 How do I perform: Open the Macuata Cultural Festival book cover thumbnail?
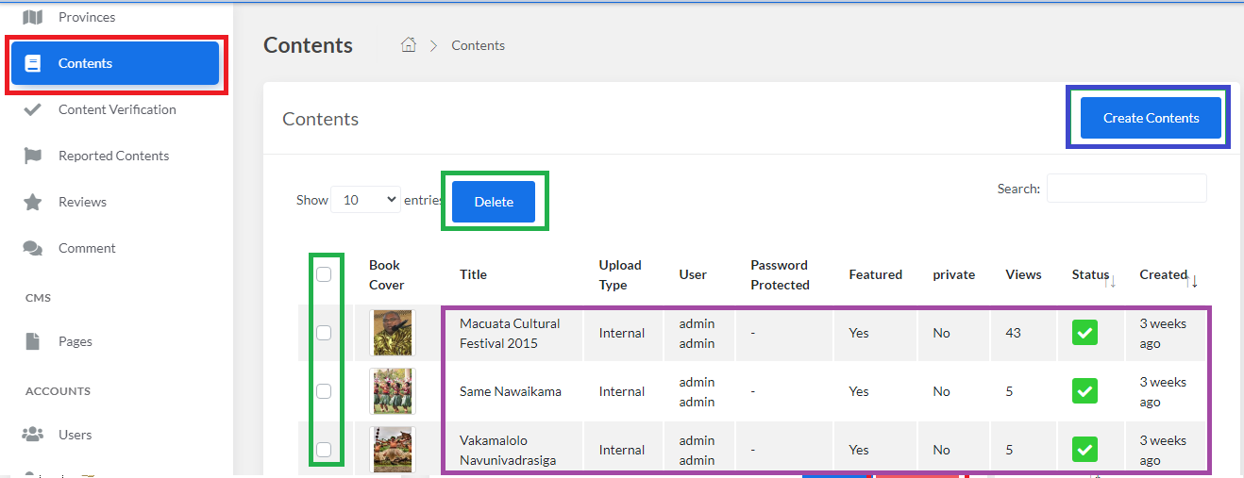[392, 333]
